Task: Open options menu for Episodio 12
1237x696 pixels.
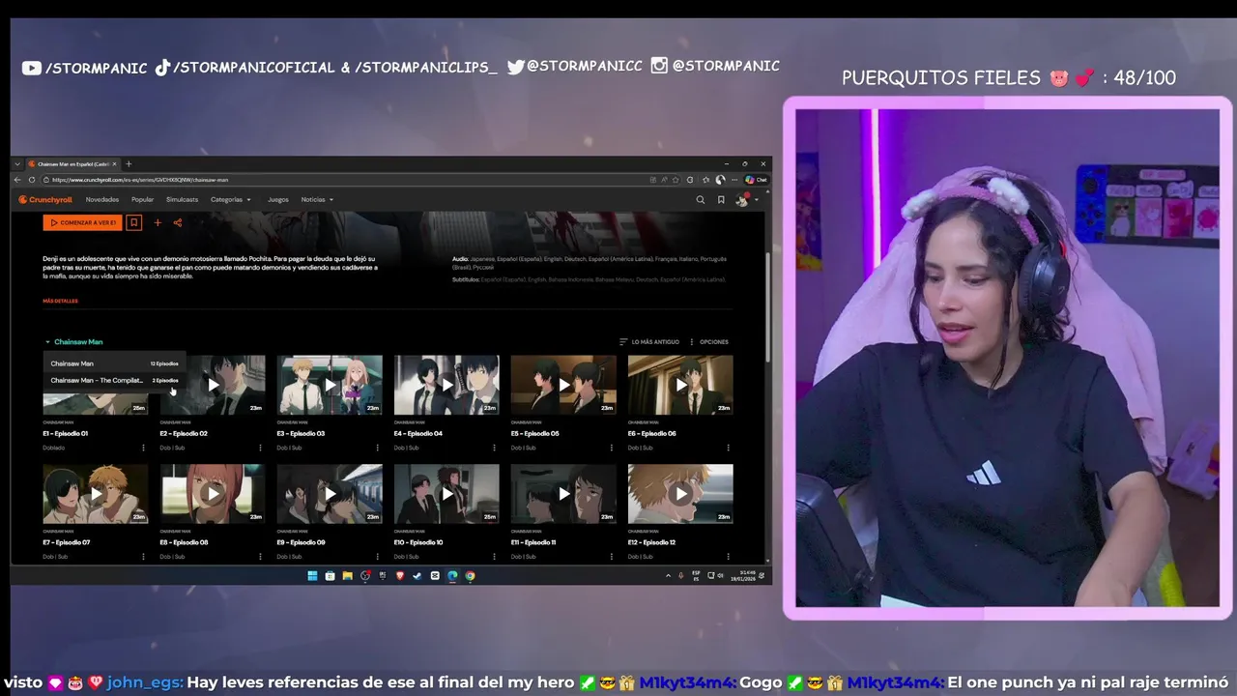Action: point(728,557)
